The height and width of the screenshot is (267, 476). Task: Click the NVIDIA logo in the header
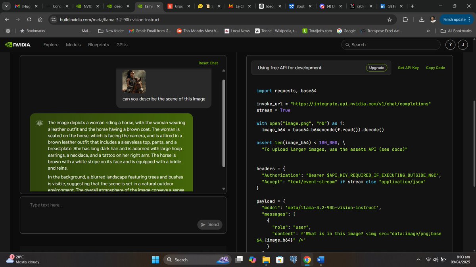point(18,45)
